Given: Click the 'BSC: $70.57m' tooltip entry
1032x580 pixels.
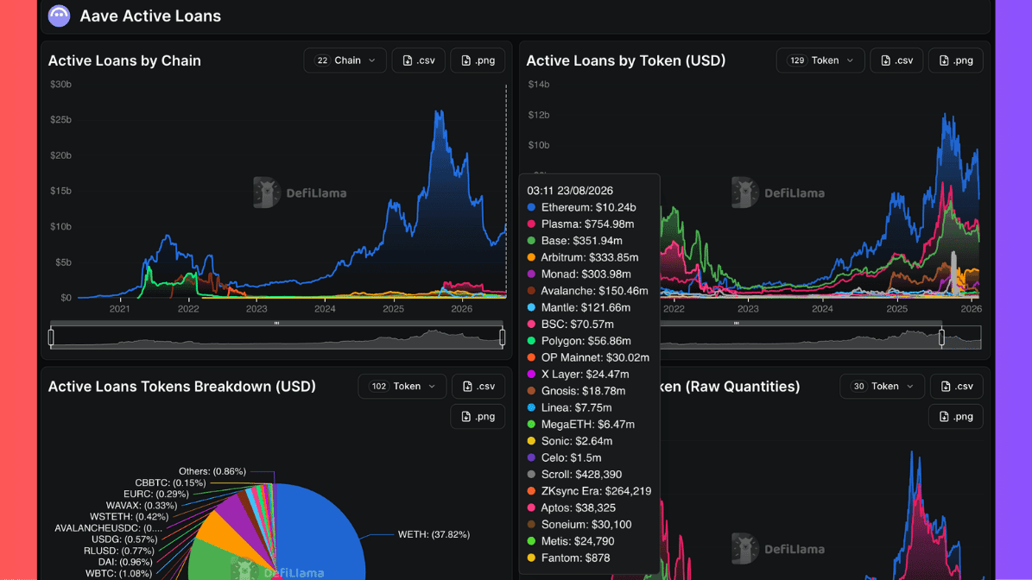Looking at the screenshot, I should pos(570,325).
